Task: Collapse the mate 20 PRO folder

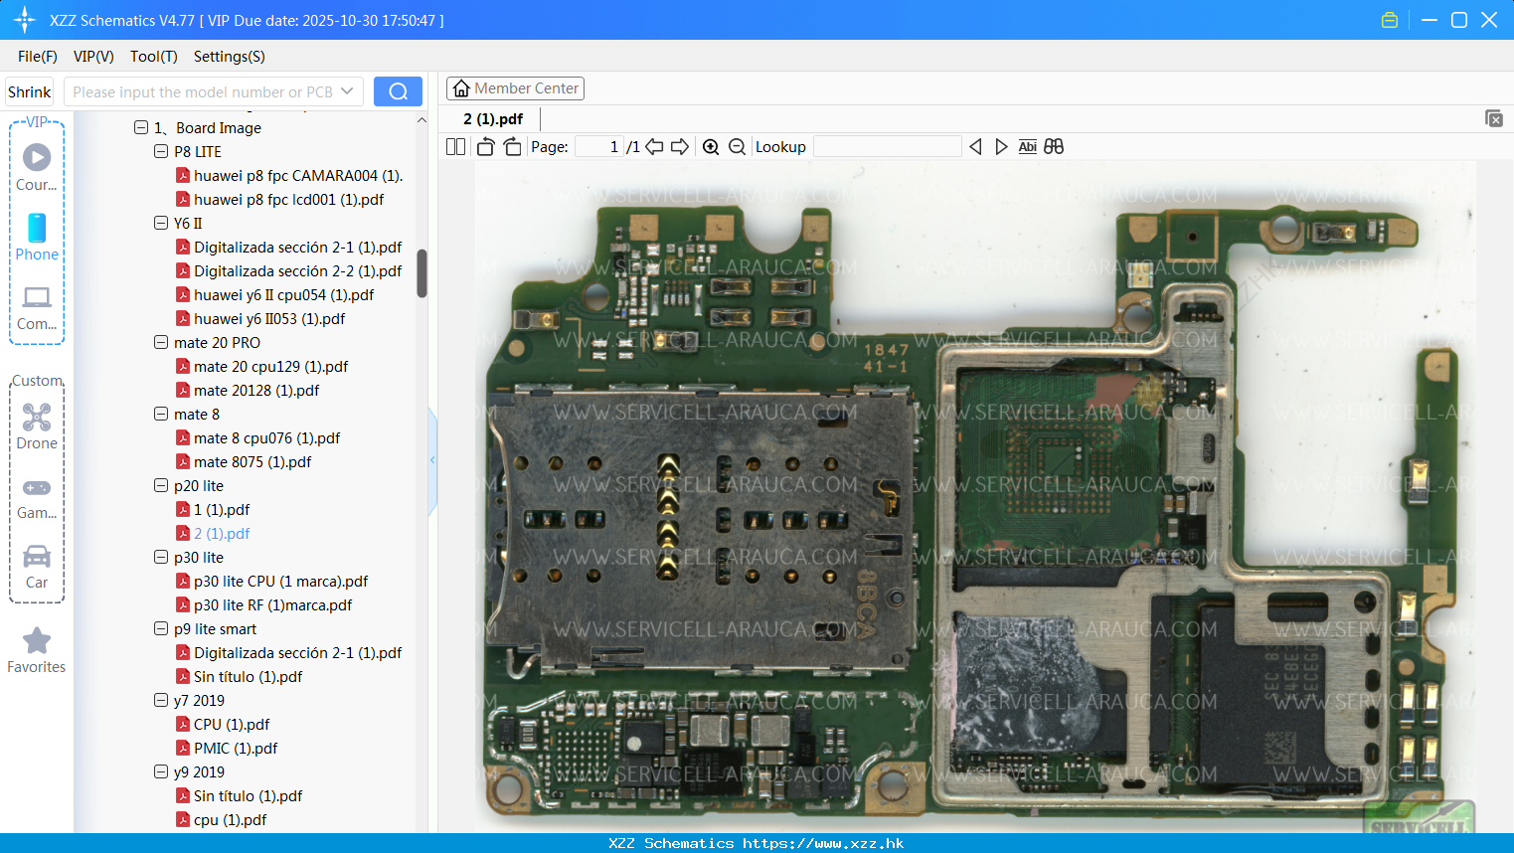Action: [161, 342]
